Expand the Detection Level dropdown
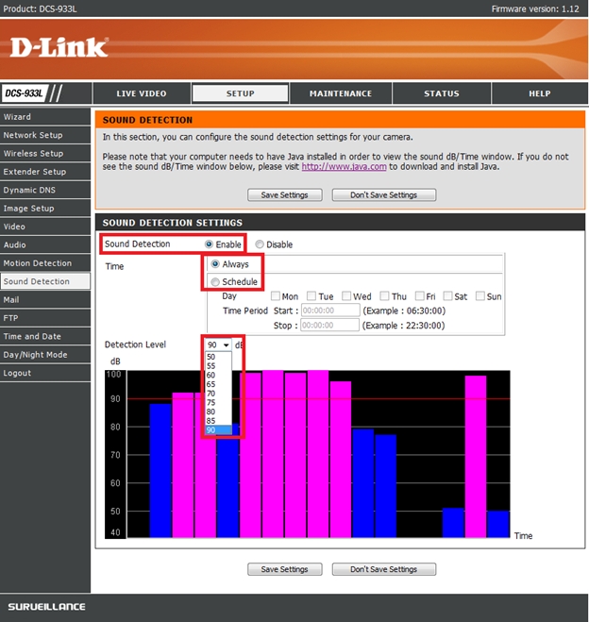 click(218, 345)
